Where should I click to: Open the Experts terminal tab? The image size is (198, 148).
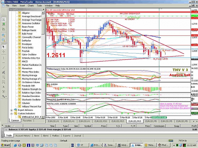coord(67,136)
